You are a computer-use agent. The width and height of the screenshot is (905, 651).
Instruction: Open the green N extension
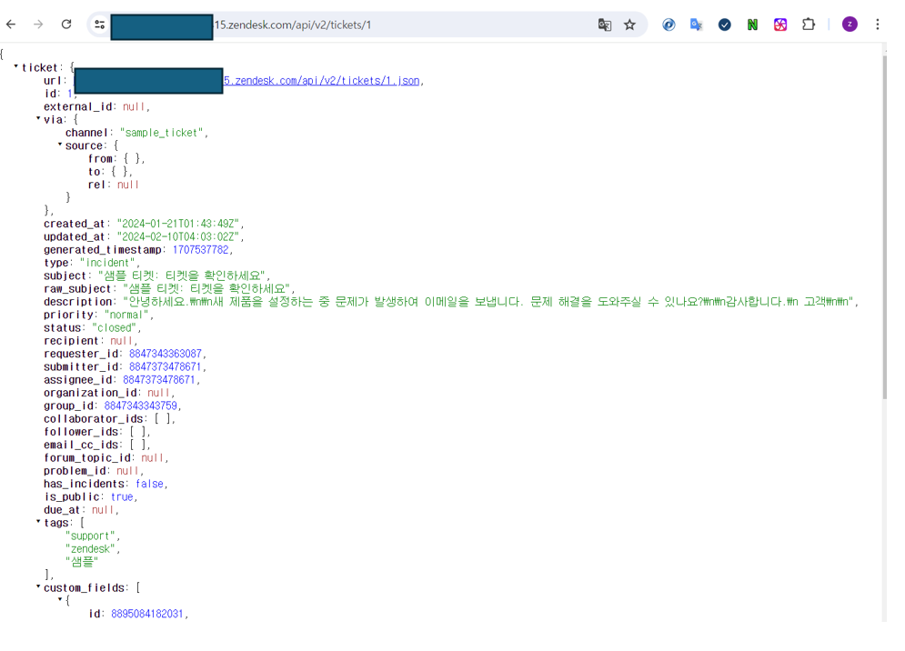click(752, 25)
